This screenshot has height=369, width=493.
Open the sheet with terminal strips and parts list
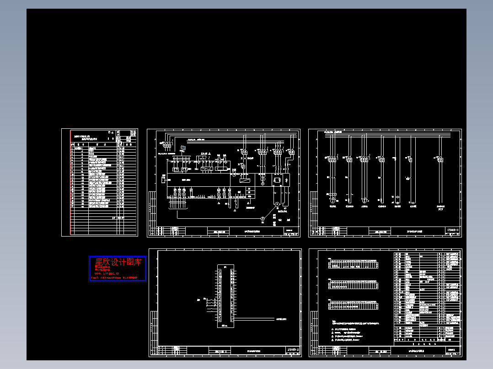(386, 303)
